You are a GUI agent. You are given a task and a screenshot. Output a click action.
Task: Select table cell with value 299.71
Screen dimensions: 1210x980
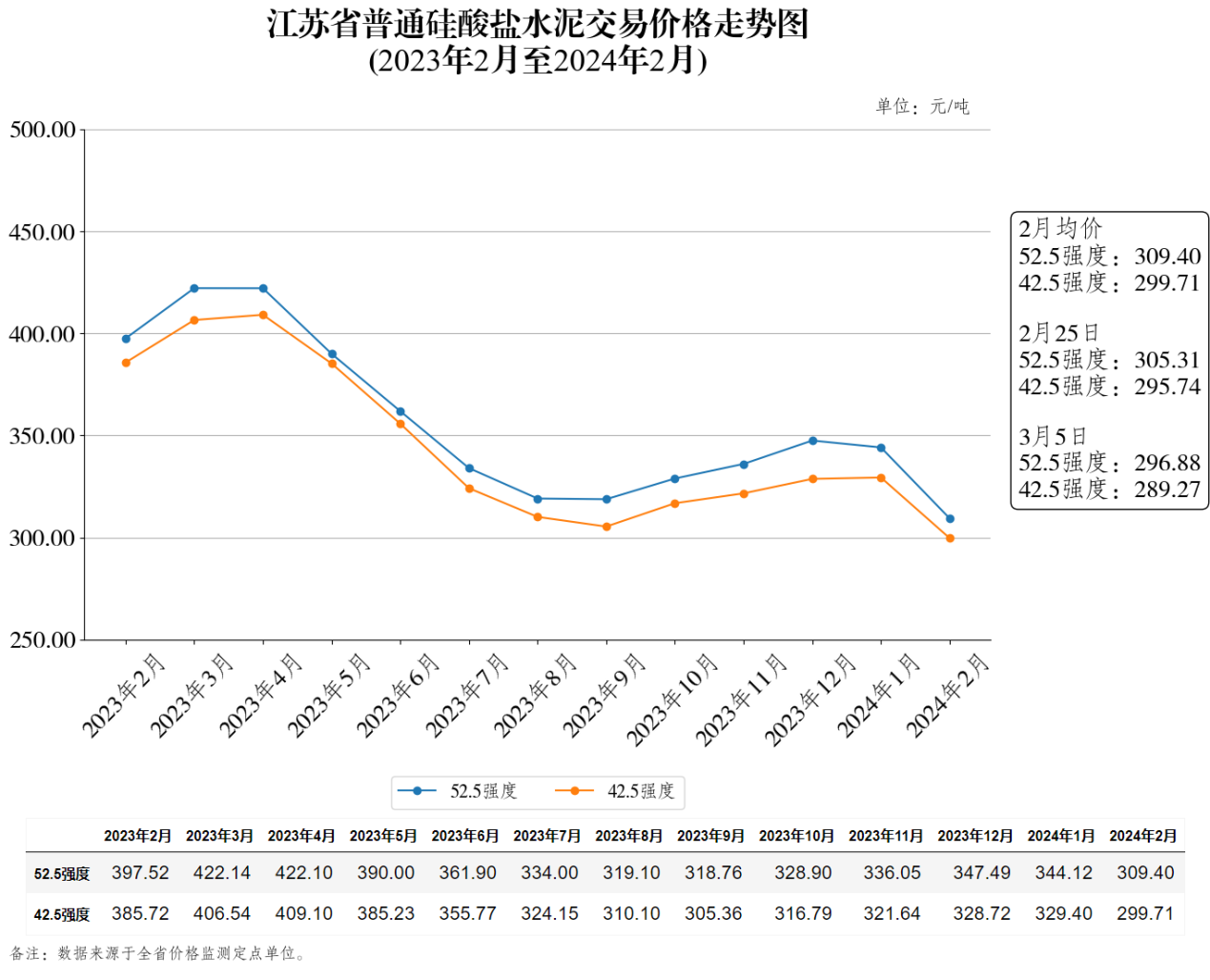pyautogui.click(x=1145, y=914)
